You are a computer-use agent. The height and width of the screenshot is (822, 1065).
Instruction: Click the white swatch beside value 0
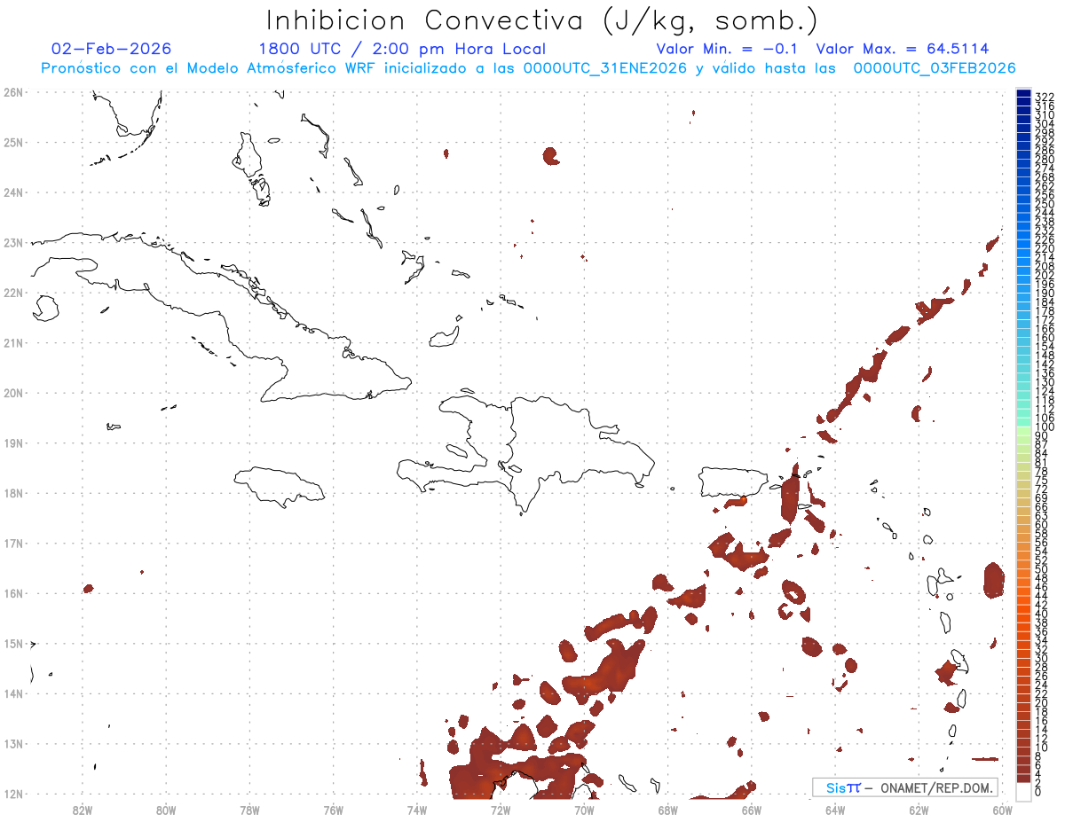[1024, 792]
